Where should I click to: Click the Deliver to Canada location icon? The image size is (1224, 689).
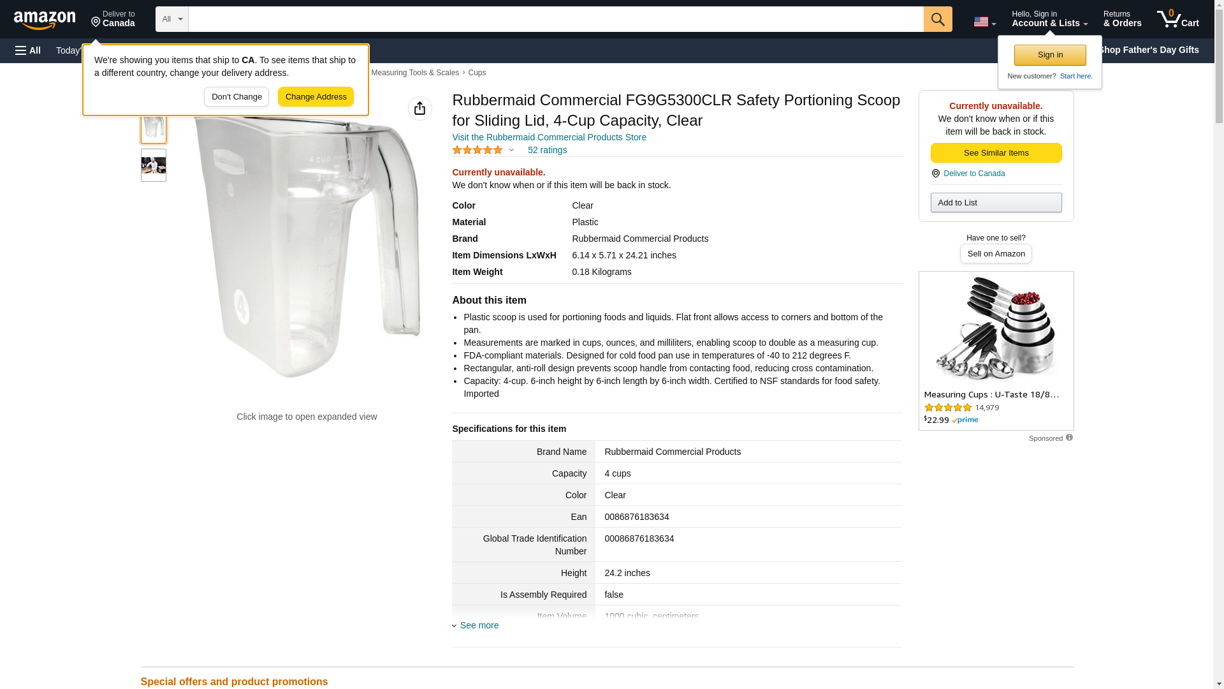(935, 174)
